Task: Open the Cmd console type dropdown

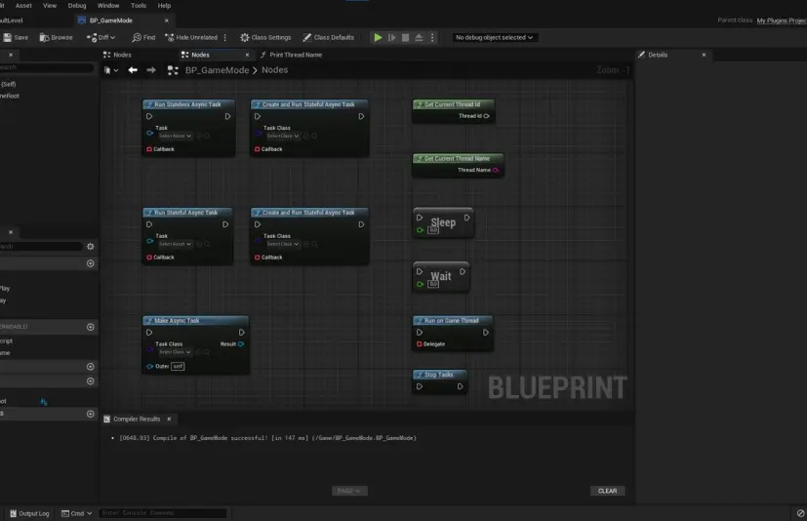Action: click(x=77, y=513)
